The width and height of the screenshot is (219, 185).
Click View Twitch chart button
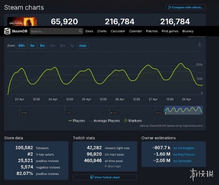point(105,177)
